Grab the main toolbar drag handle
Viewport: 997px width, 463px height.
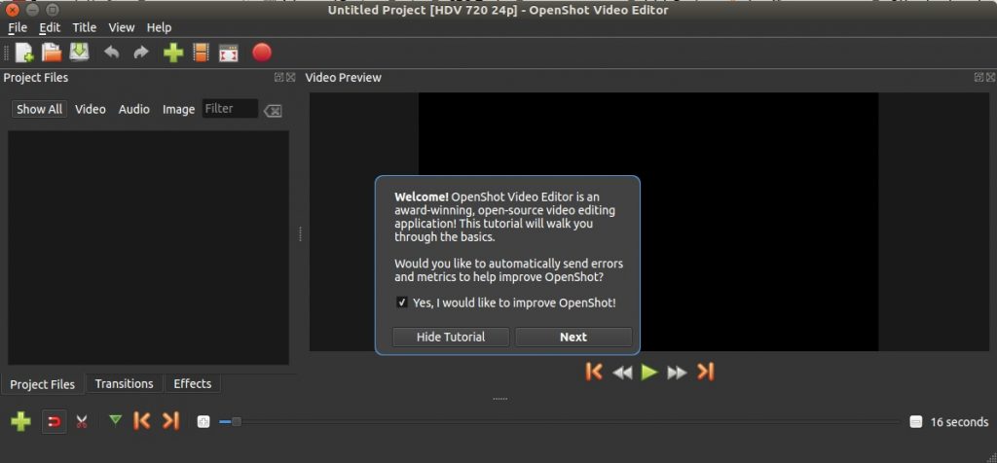click(x=7, y=53)
